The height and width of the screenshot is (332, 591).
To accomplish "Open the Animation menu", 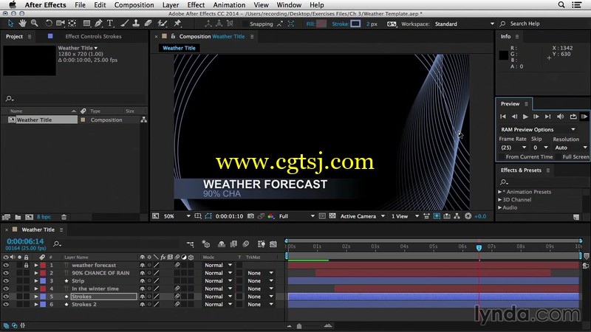I will click(x=229, y=5).
